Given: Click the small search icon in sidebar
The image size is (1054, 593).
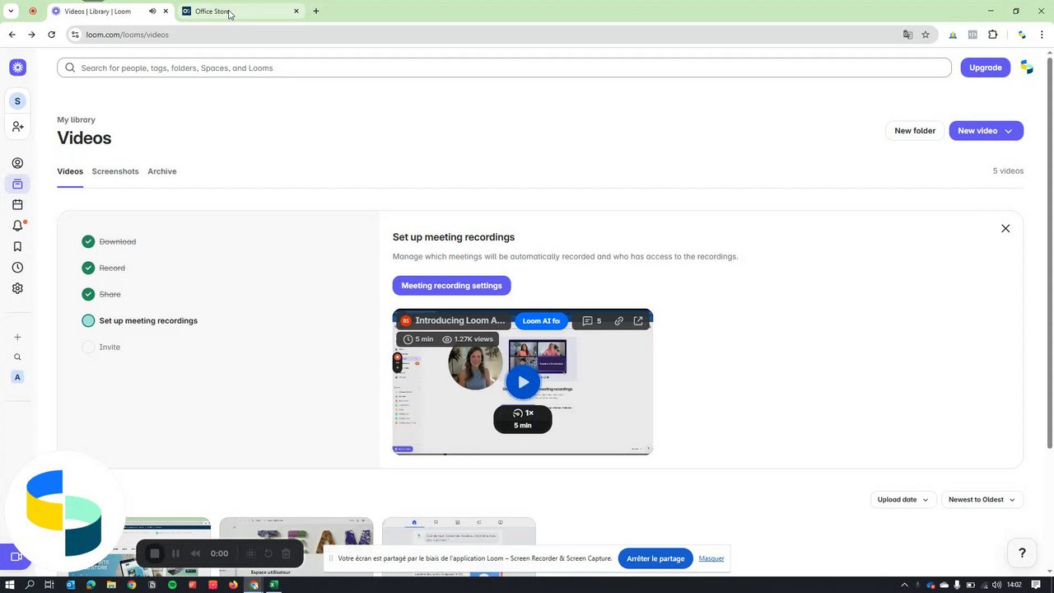Looking at the screenshot, I should click(x=17, y=357).
